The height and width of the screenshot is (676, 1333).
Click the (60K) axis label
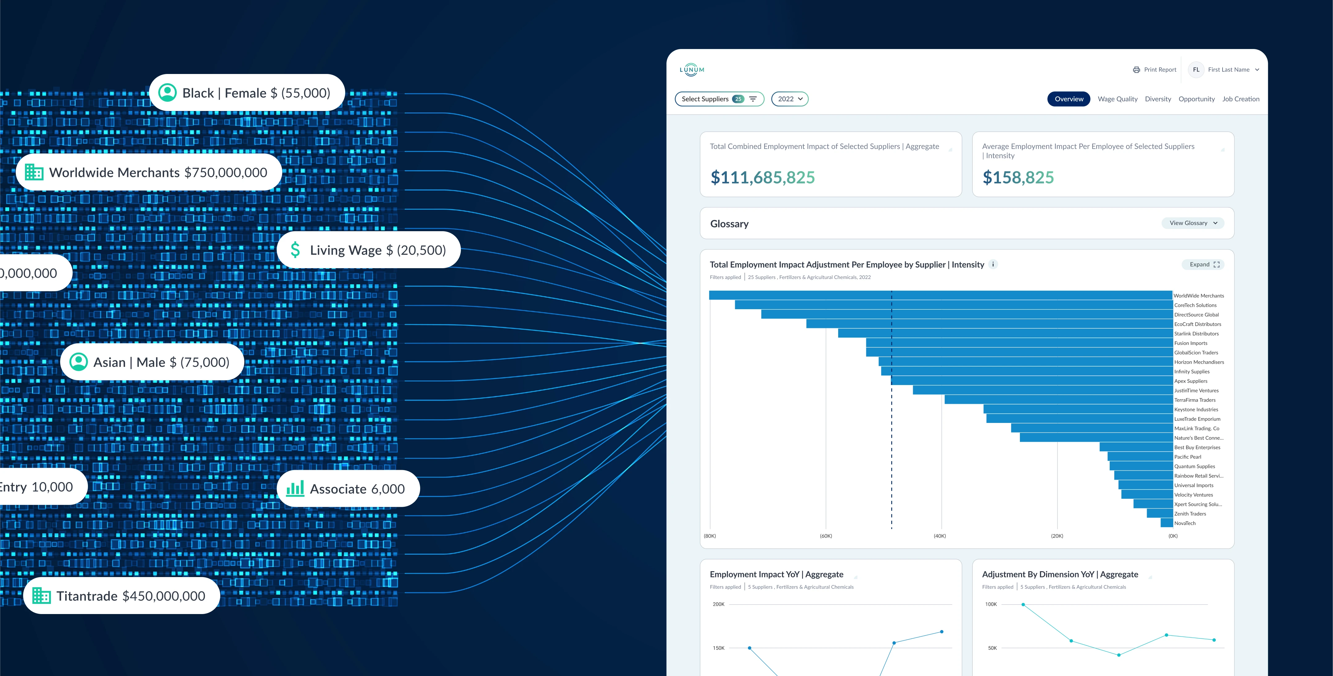coord(826,536)
